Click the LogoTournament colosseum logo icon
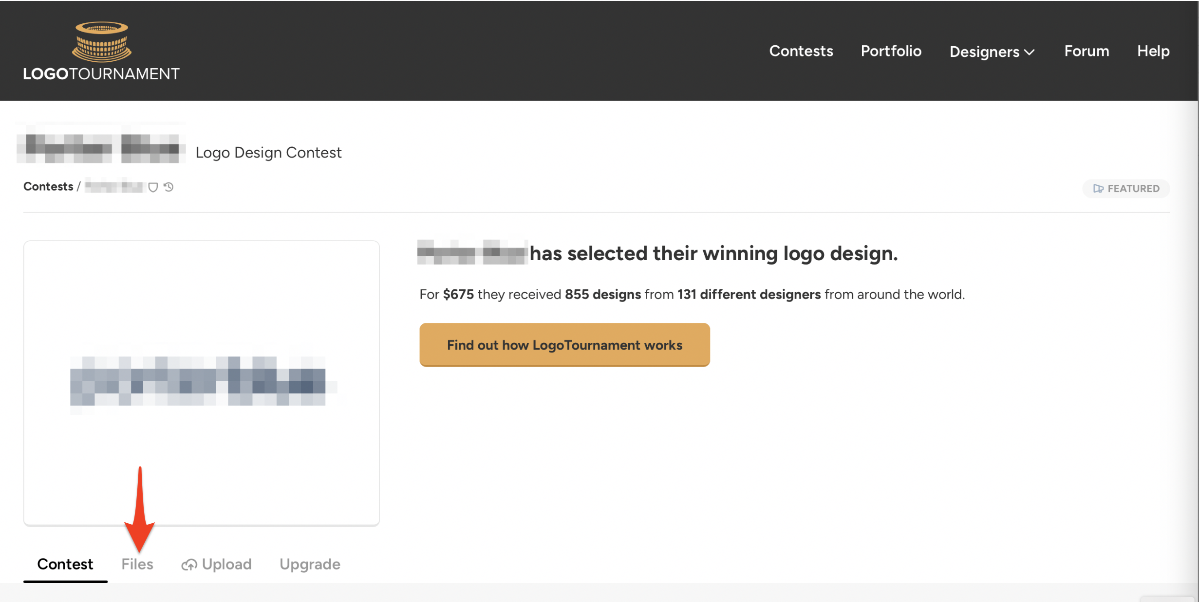 pyautogui.click(x=101, y=42)
